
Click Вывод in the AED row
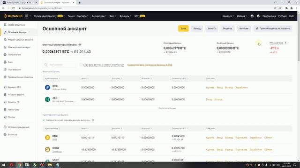coord(218,99)
